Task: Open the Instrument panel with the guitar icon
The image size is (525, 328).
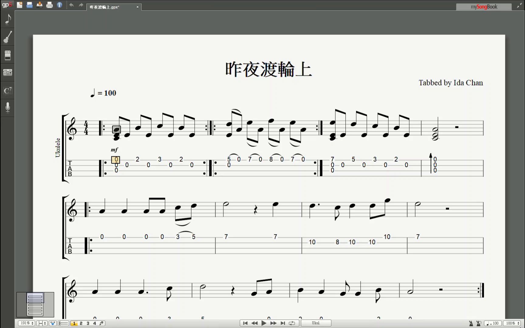Action: coord(8,37)
